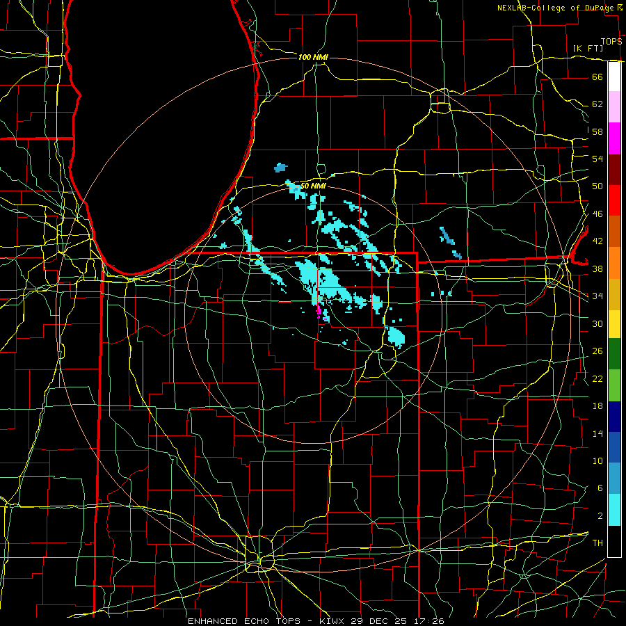Image resolution: width=626 pixels, height=626 pixels.
Task: Click the 14 legend value
Action: click(597, 433)
